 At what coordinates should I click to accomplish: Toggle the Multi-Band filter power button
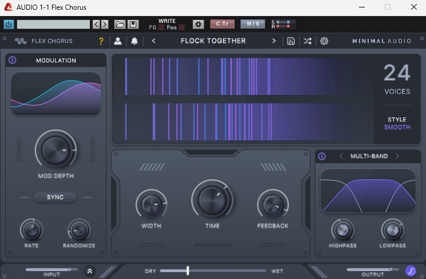click(x=322, y=156)
